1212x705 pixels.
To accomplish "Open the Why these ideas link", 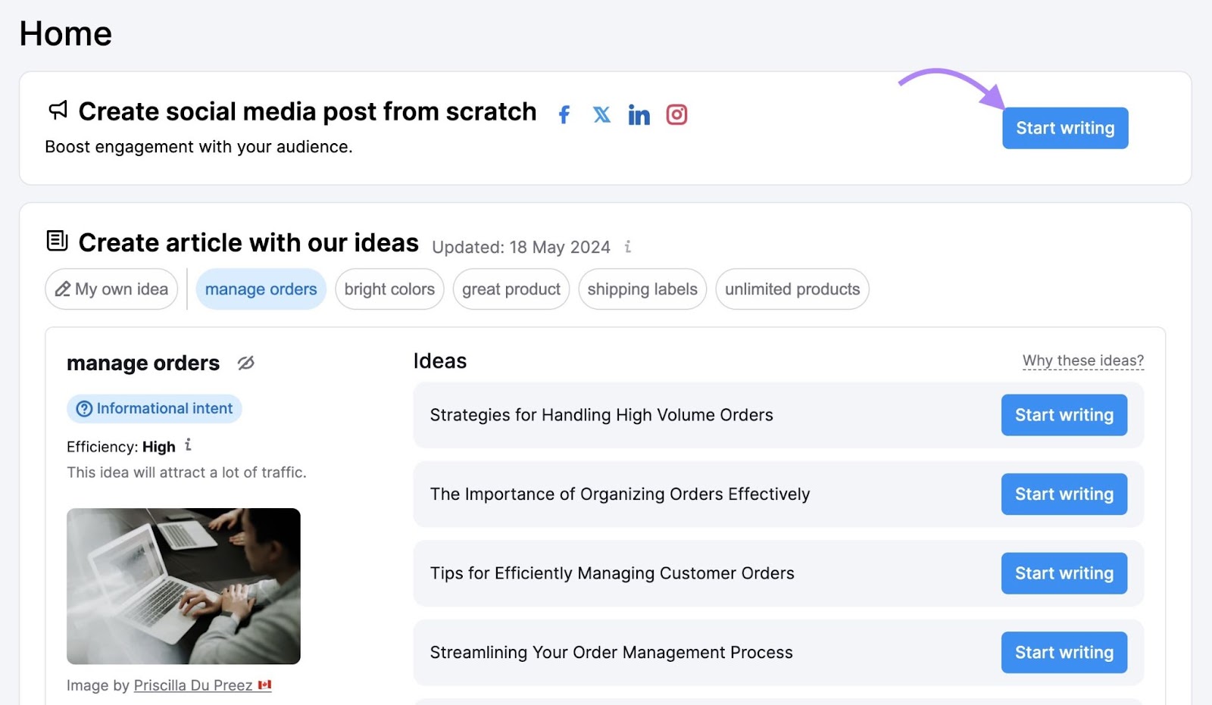I will pyautogui.click(x=1082, y=360).
